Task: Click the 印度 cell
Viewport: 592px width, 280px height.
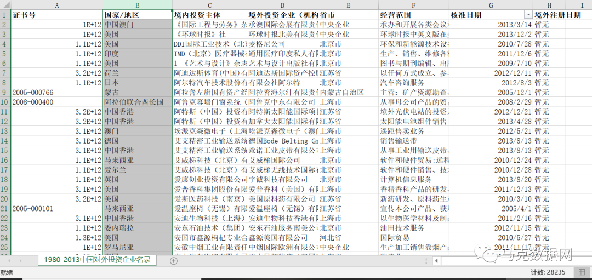Action: point(138,54)
